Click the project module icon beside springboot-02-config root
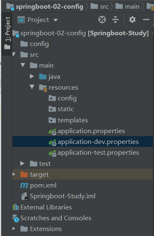Screen dimensions: 154x236 16,34
